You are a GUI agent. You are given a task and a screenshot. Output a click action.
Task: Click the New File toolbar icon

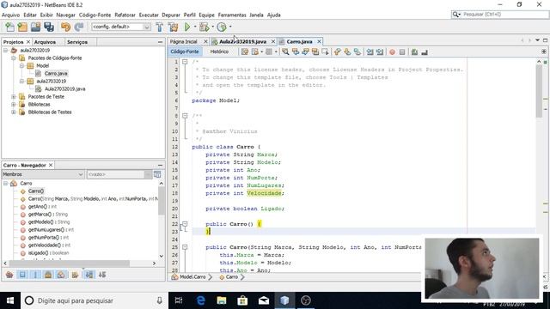[9, 27]
